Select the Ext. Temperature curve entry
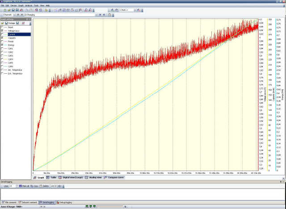 click(x=15, y=74)
